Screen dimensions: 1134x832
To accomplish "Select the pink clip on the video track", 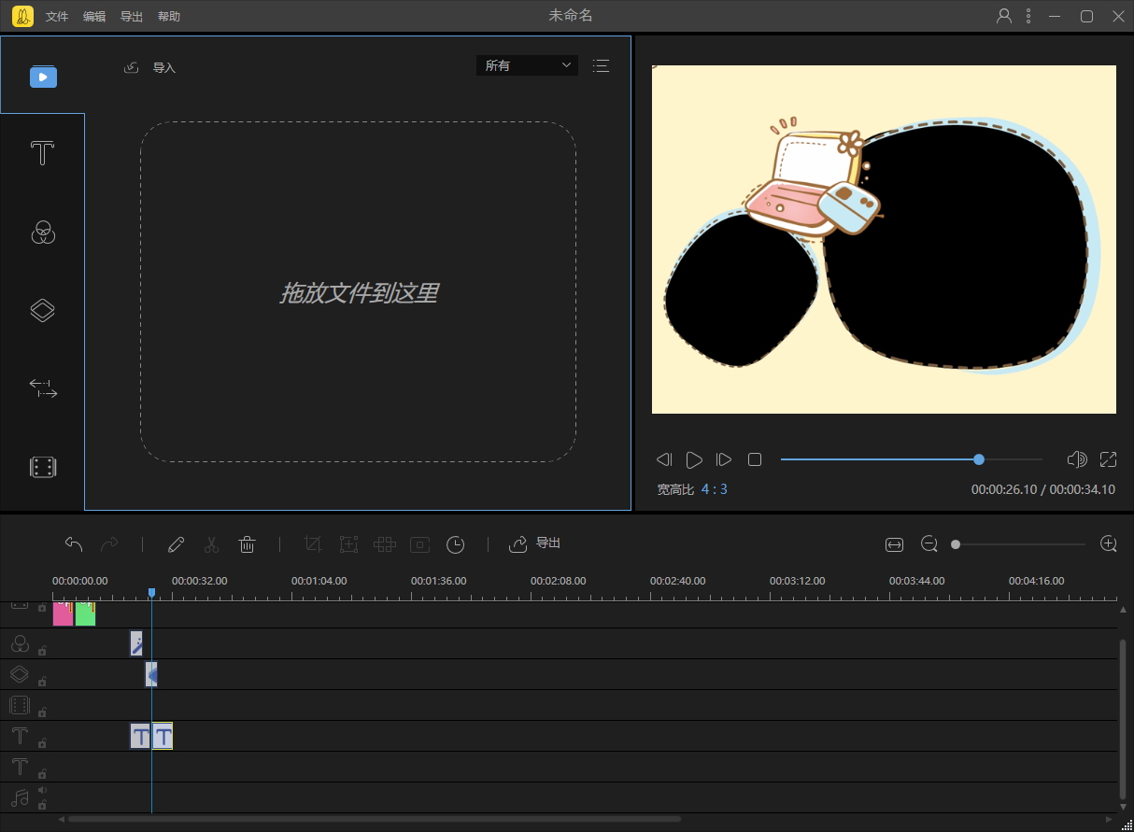I will tap(63, 613).
